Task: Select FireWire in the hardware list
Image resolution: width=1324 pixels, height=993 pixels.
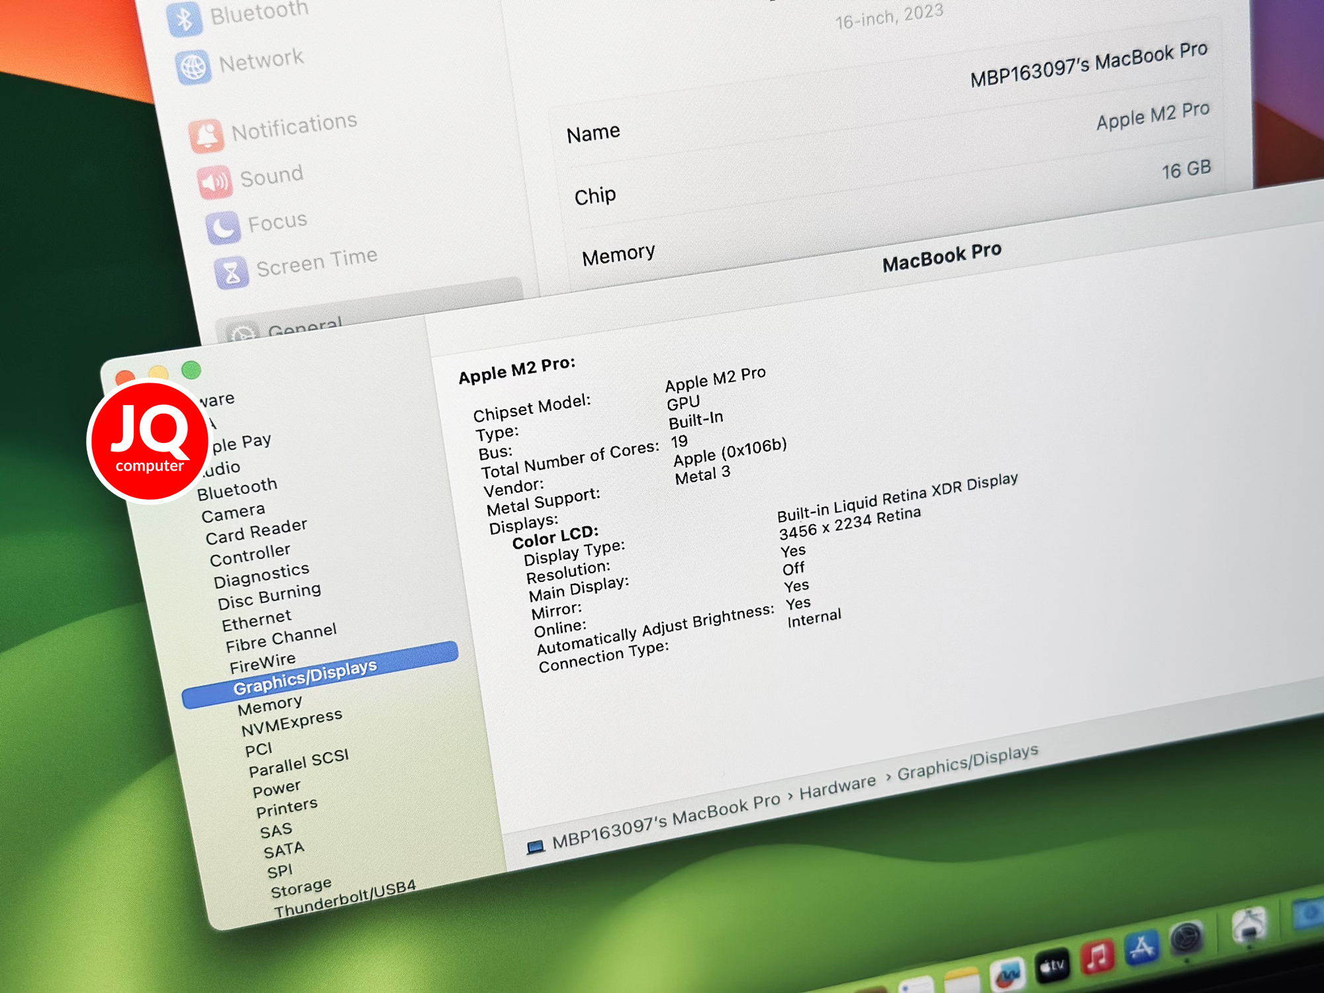Action: 263,663
